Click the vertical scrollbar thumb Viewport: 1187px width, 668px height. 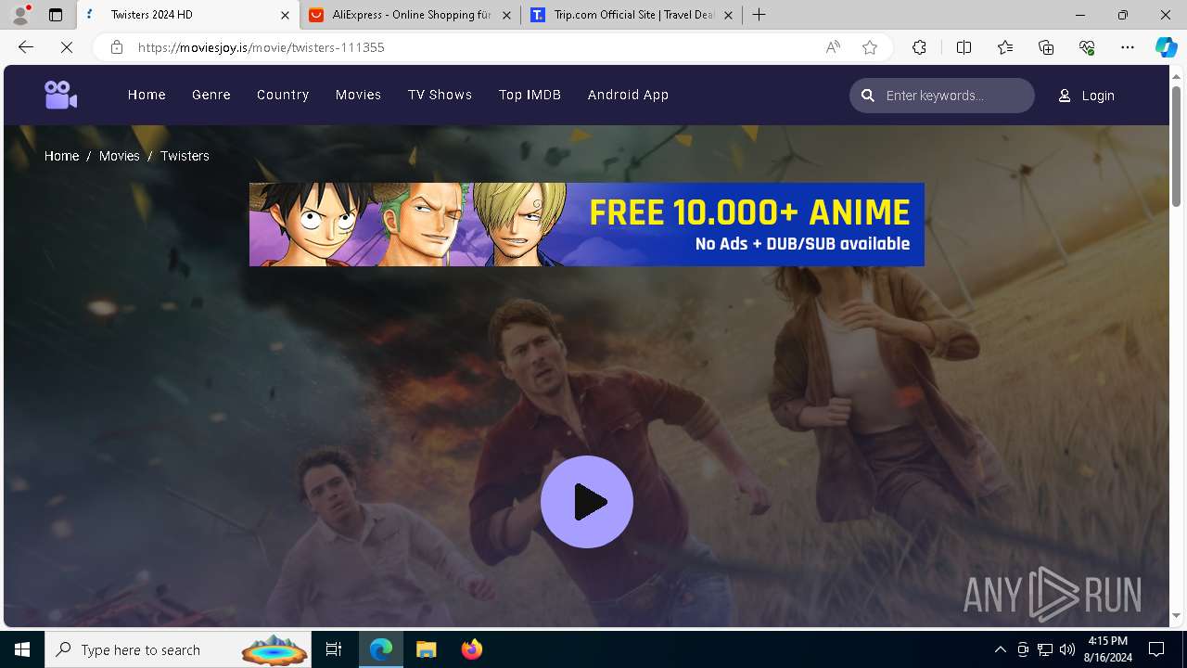coord(1177,146)
